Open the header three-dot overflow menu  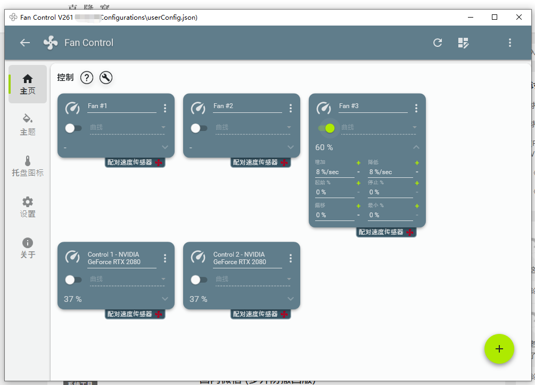[510, 43]
